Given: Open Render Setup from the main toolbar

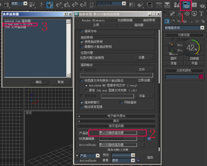Looking at the screenshot, I should (187, 5).
